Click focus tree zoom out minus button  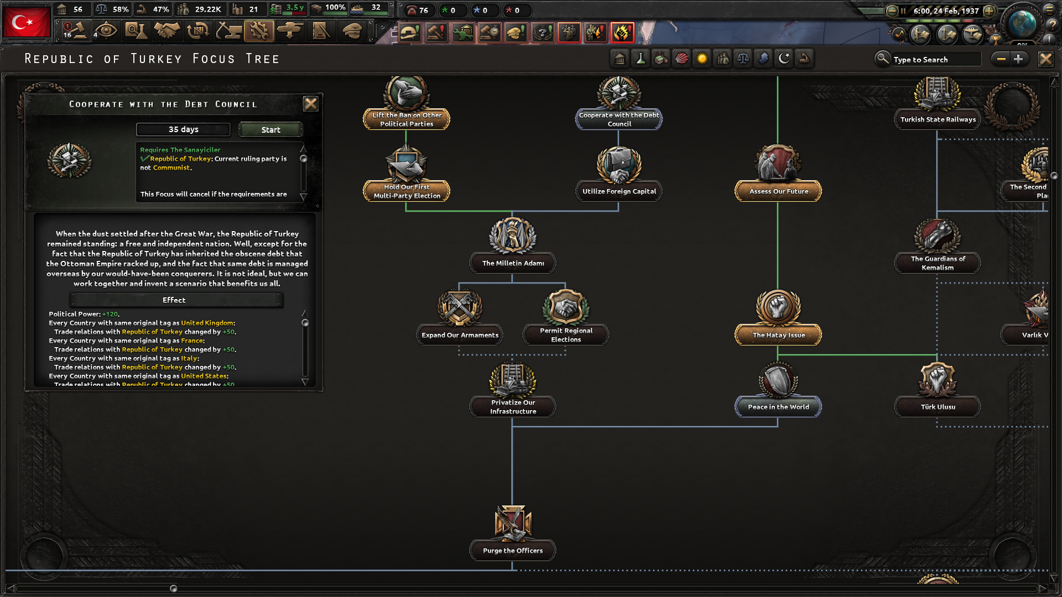(x=1001, y=59)
